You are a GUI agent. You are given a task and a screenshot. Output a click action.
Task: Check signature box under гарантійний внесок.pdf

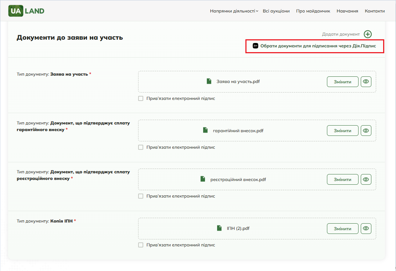point(141,147)
